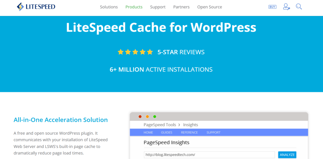Click the ANALYZE button in mockup
Viewport: 323px width, 159px height.
pos(287,155)
